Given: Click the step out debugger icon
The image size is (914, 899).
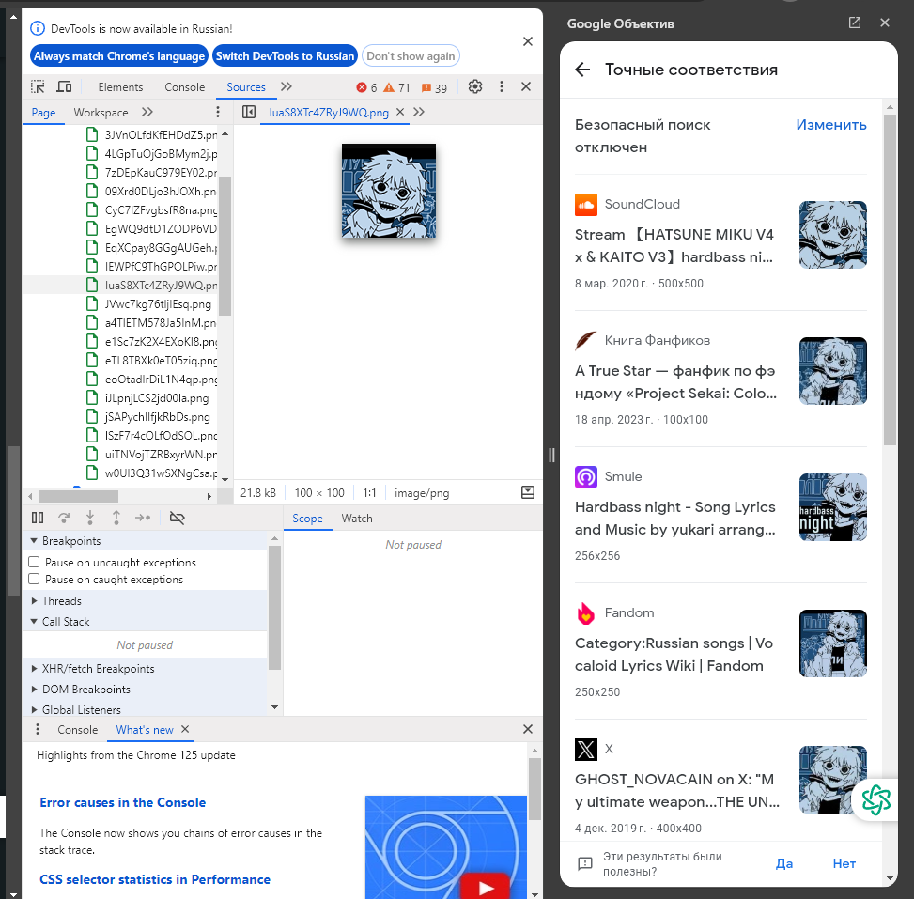Looking at the screenshot, I should pos(116,518).
